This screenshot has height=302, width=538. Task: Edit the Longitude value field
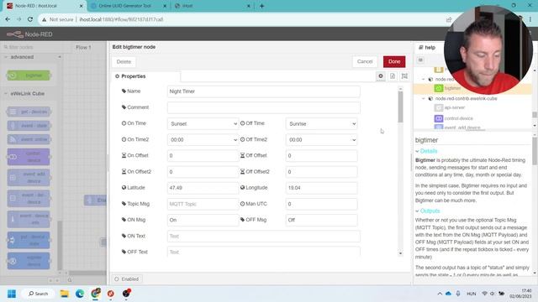(x=321, y=188)
